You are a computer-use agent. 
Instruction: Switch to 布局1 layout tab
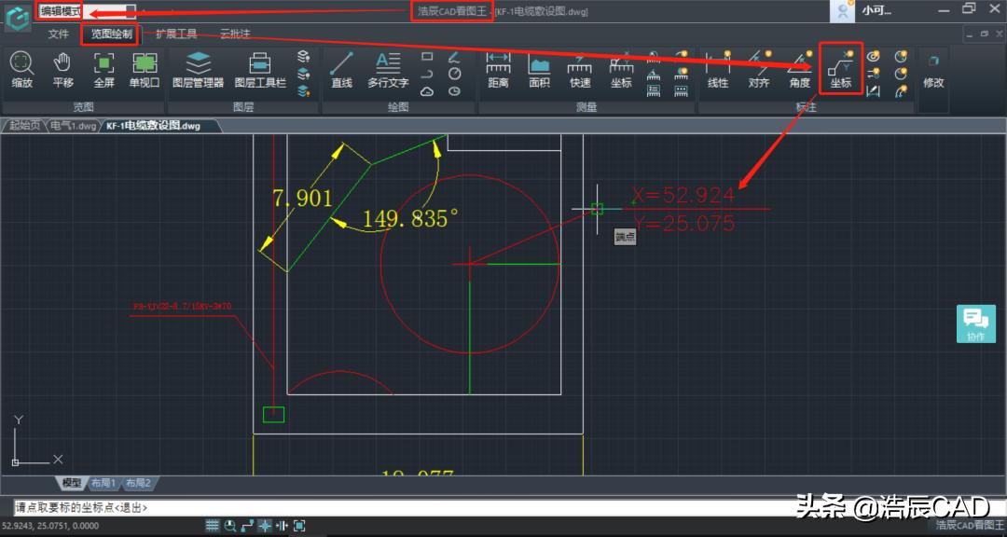103,483
